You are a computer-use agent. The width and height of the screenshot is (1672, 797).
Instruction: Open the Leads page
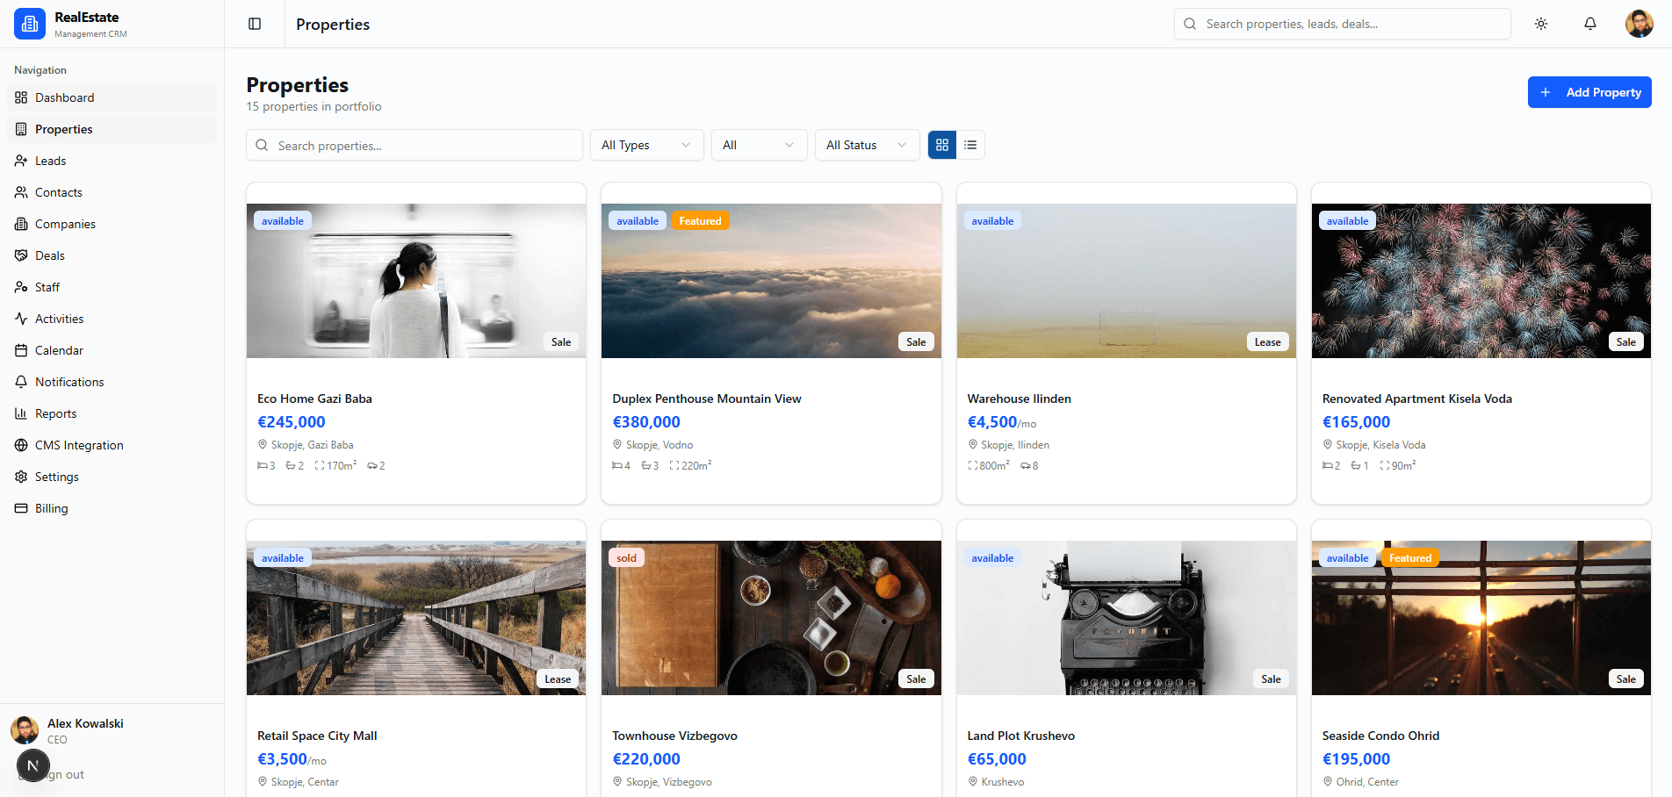click(x=112, y=161)
